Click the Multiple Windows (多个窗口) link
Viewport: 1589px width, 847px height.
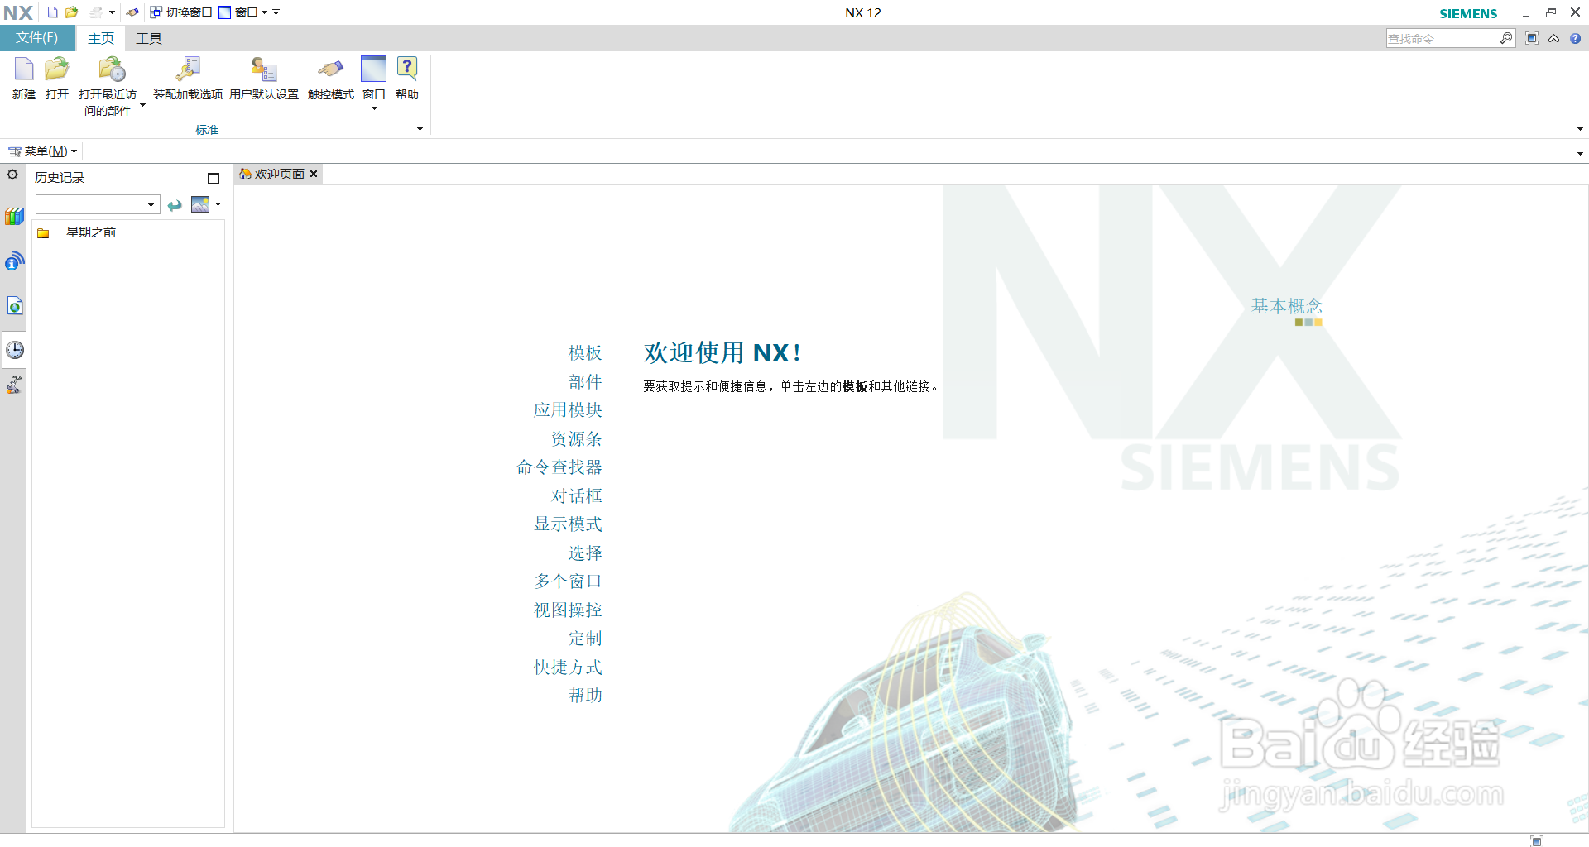click(568, 581)
